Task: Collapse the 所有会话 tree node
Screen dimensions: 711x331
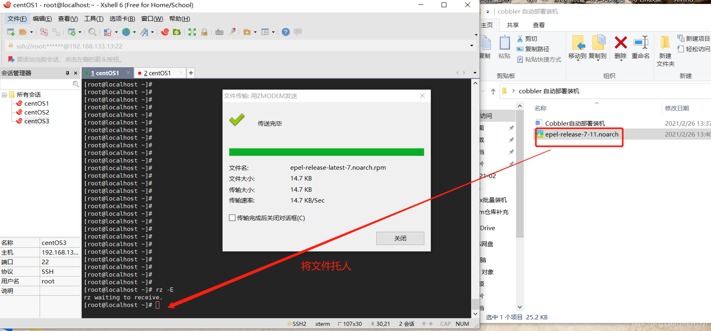Action: [4, 95]
